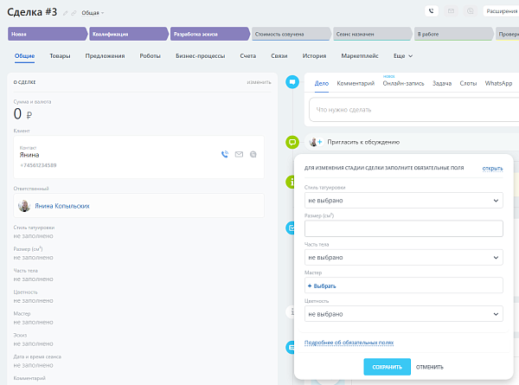Screen dimensions: 519x385
Task: Click avatar plus icon to invite
Action: (x=316, y=142)
